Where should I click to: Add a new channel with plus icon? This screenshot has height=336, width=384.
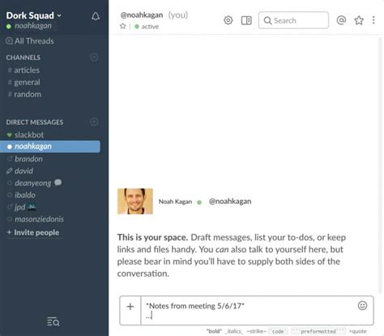point(94,57)
